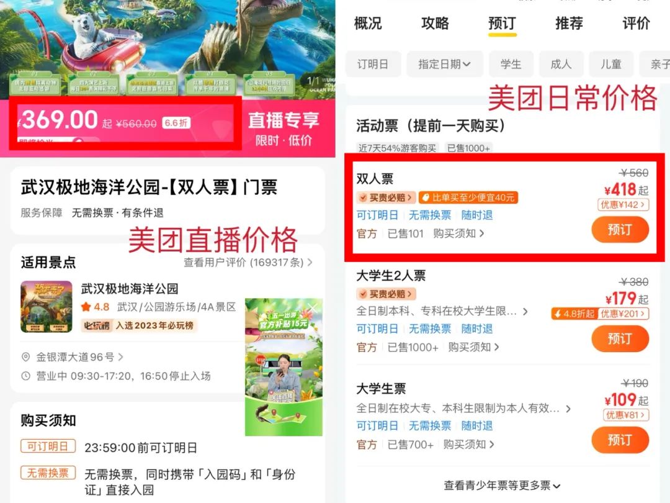Tap the 比单买至少便宜40元 tag
The width and height of the screenshot is (670, 503).
click(x=468, y=197)
